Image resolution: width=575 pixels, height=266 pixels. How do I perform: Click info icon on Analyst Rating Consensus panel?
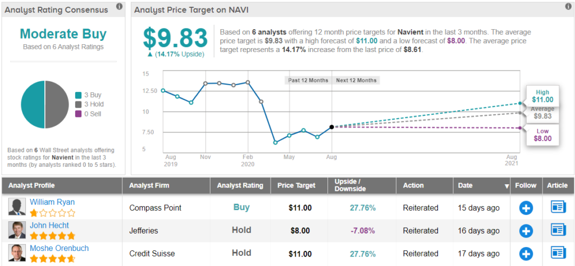[x=119, y=6]
